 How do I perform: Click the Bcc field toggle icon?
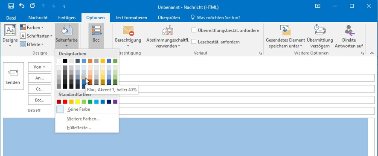tap(96, 30)
